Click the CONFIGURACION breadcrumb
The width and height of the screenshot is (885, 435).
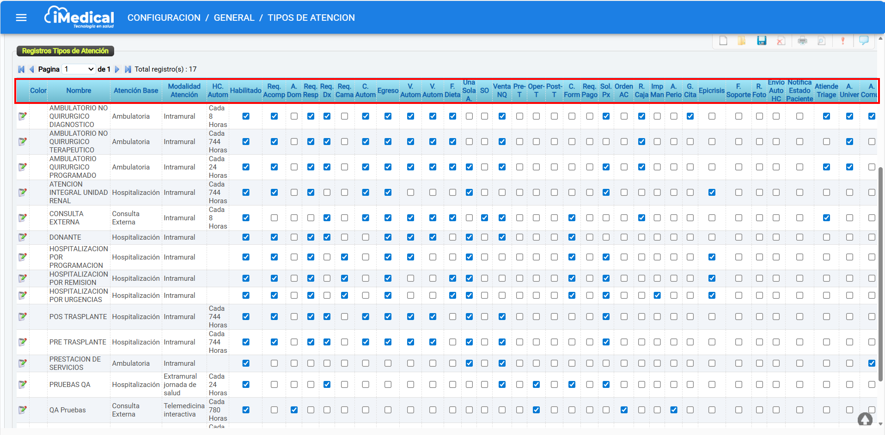[x=164, y=18]
